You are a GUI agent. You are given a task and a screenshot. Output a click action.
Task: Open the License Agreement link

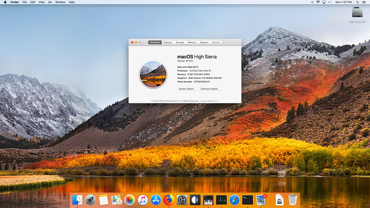point(209,101)
